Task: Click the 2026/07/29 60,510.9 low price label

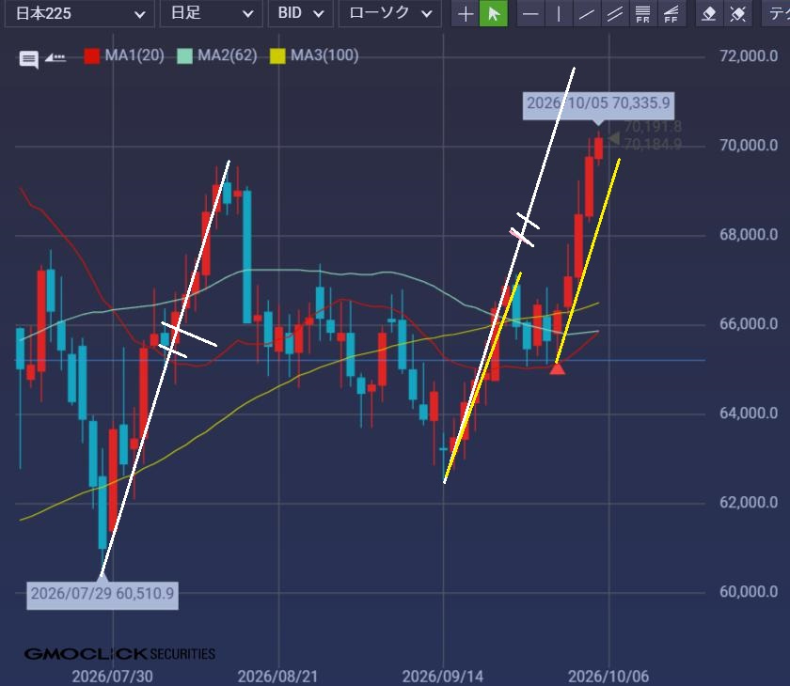Action: tap(103, 596)
